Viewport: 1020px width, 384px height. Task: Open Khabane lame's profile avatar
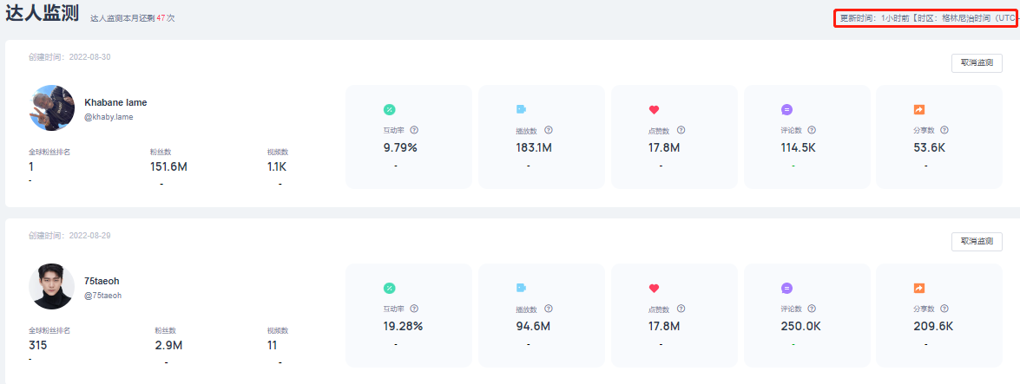click(x=52, y=108)
